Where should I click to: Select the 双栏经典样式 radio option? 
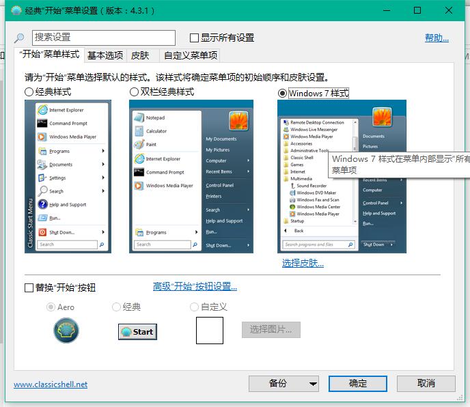135,92
